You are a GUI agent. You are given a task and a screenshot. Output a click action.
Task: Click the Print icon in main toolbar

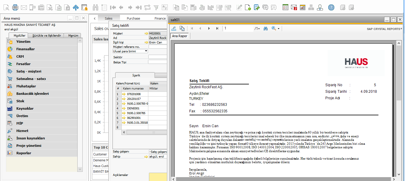coord(15,7)
